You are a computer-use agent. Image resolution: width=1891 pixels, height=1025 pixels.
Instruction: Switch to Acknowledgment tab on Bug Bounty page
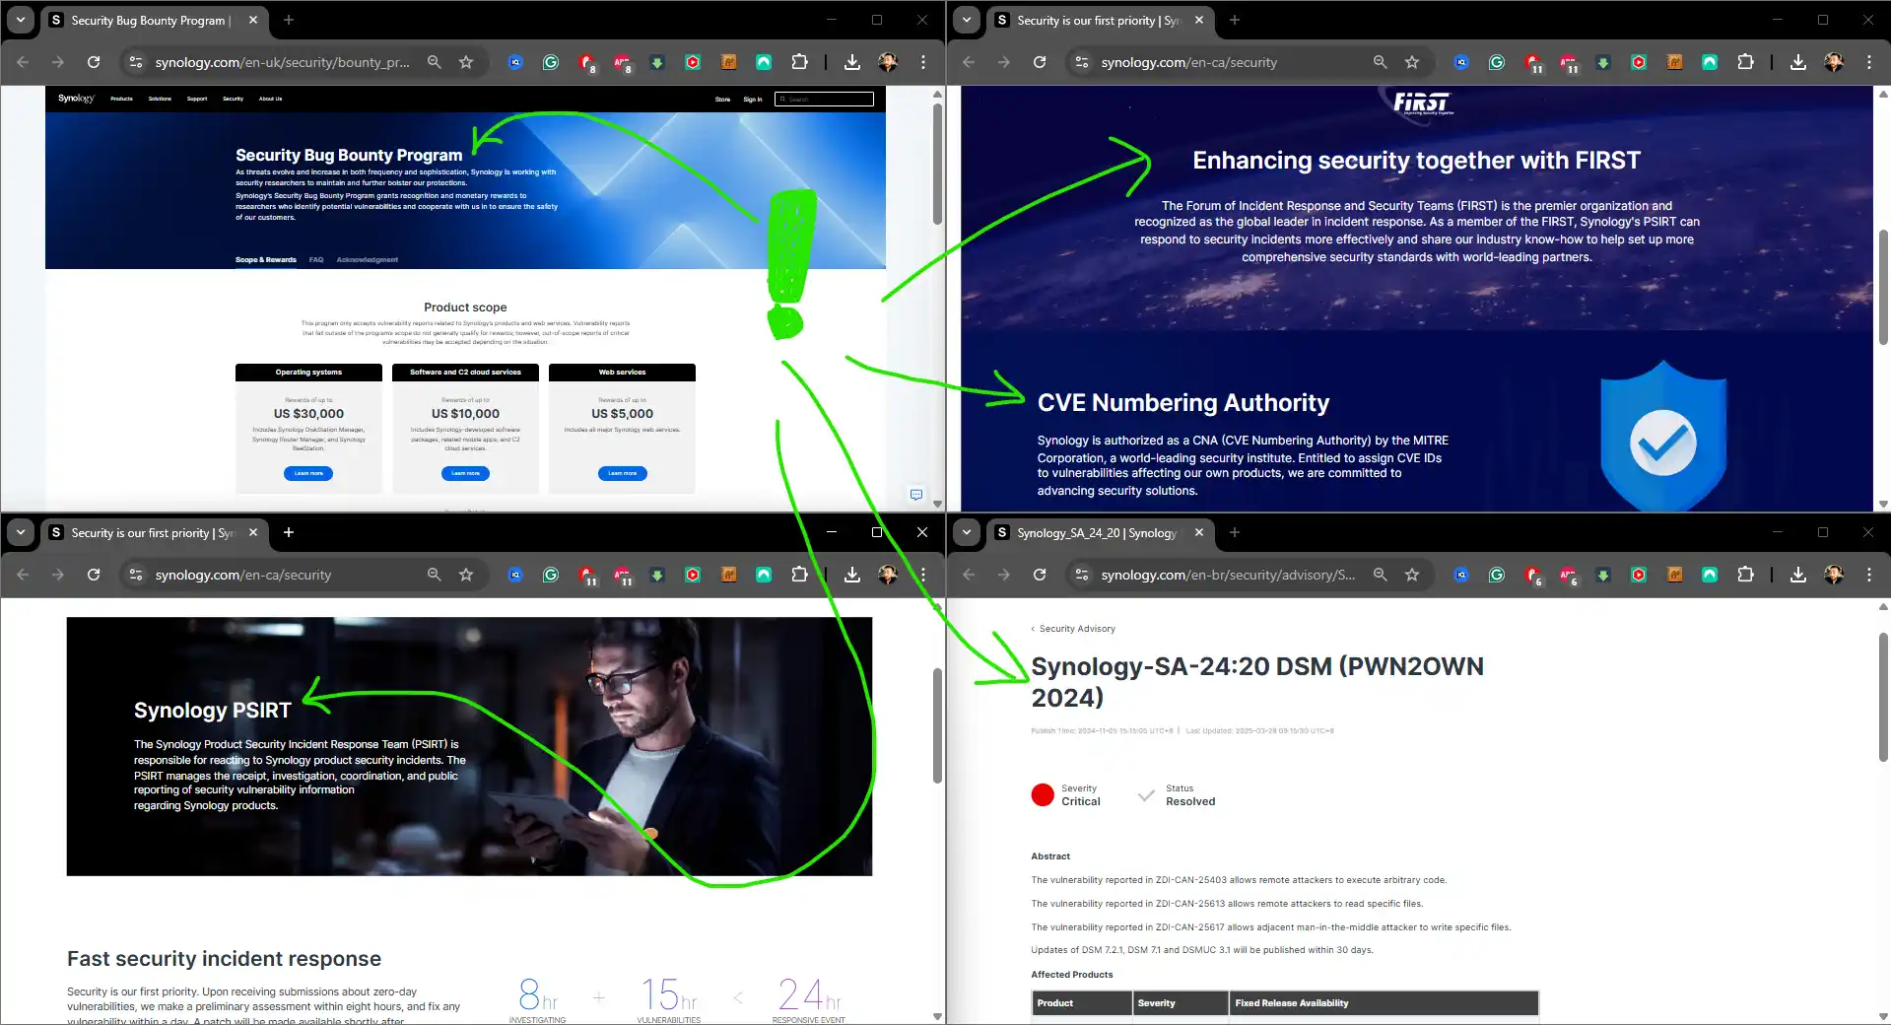tap(368, 260)
